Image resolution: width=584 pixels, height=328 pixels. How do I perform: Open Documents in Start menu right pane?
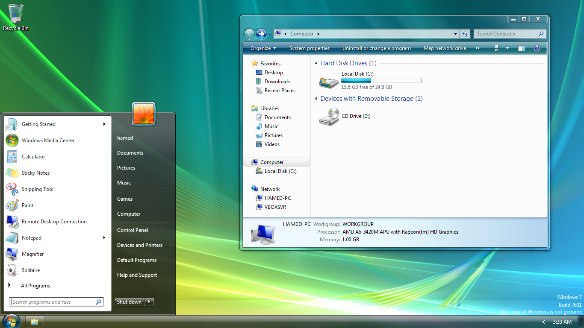click(130, 153)
